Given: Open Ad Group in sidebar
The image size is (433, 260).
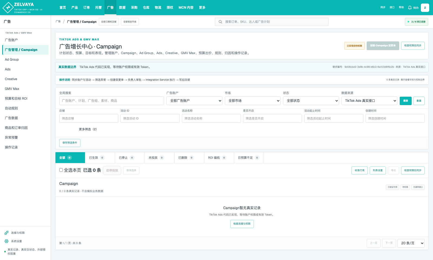Looking at the screenshot, I should [x=25, y=60].
